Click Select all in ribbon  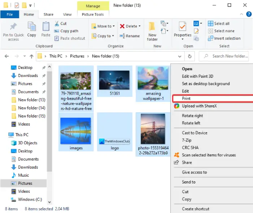(219, 24)
